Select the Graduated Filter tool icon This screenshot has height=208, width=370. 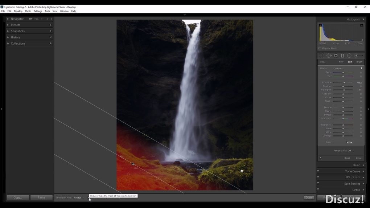pos(342,56)
